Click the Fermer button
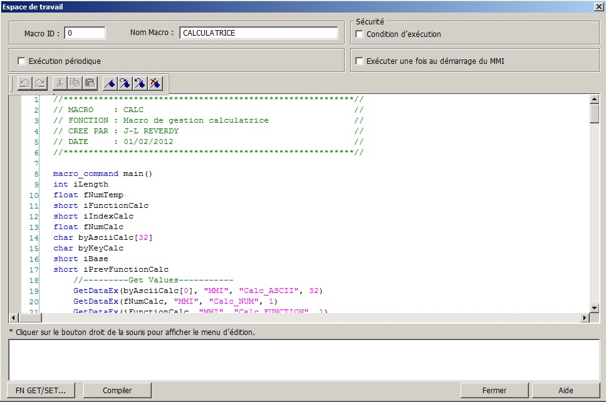Screen dimensions: 606x402 tap(494, 390)
